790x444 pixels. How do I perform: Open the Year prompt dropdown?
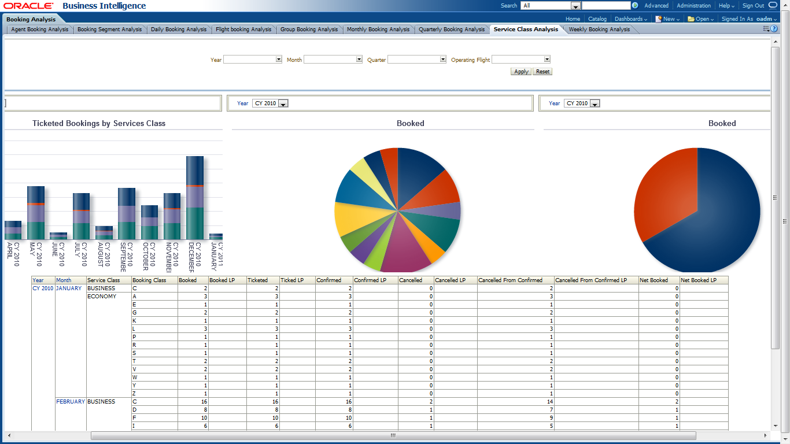point(279,60)
